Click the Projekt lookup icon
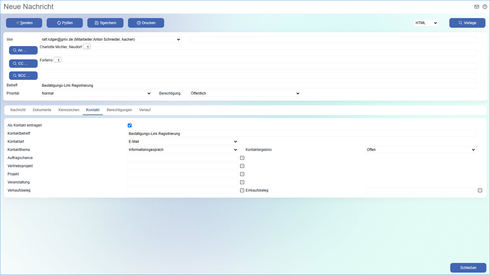This screenshot has height=275, width=490. pyautogui.click(x=242, y=174)
